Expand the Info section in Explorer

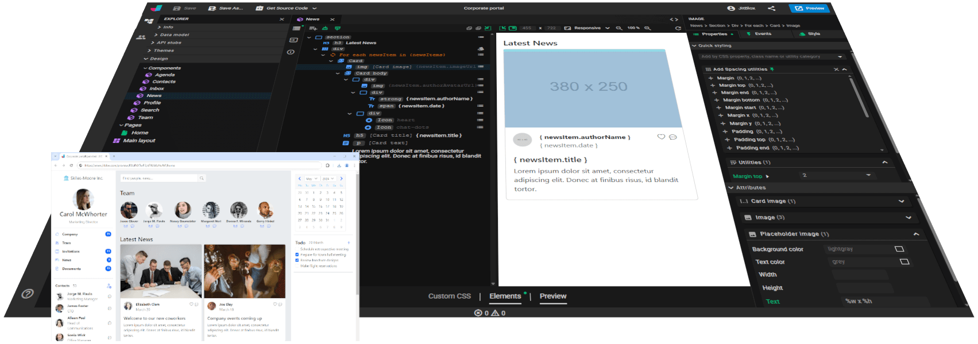(159, 27)
